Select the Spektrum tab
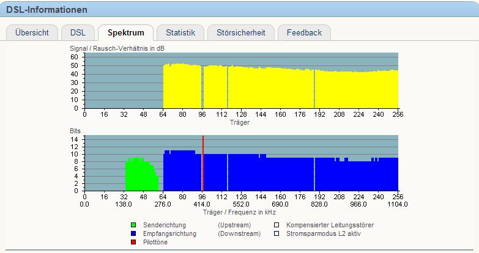Viewport: 479px width, 253px height. click(x=126, y=32)
